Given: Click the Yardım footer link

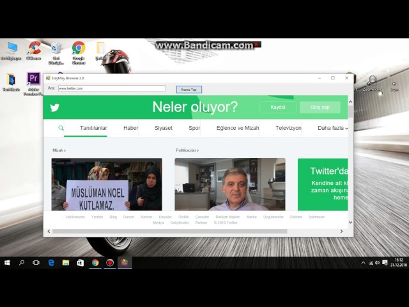Looking at the screenshot, I should click(x=97, y=217).
